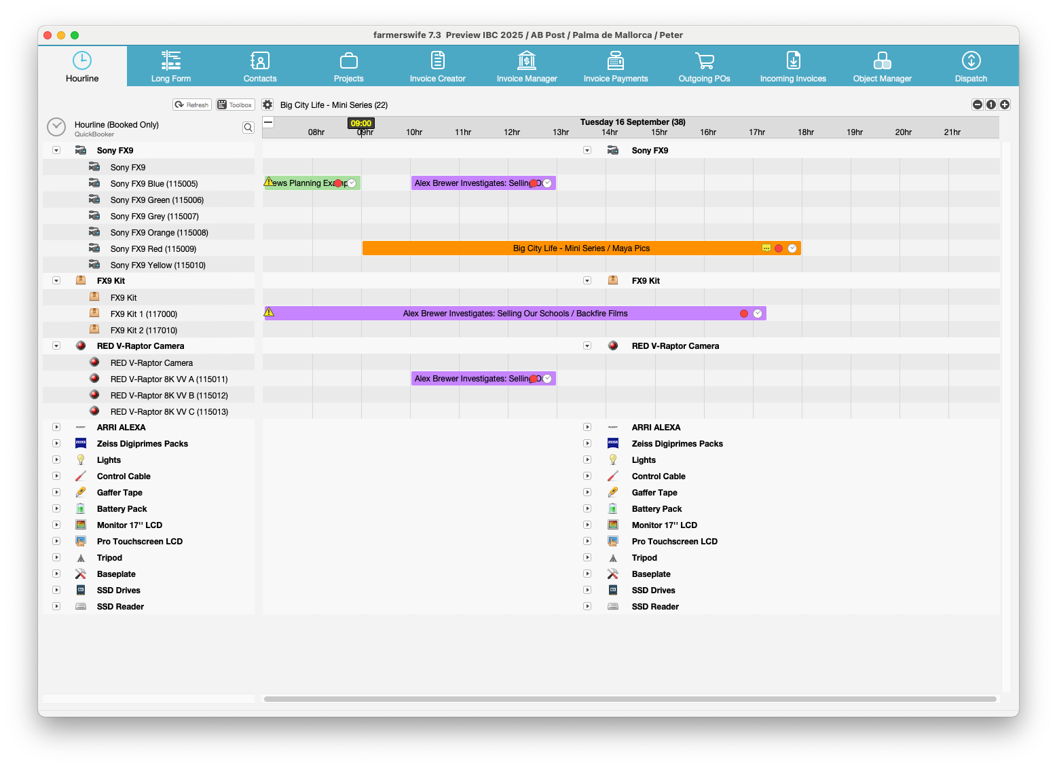Open dropdown on News Planning Example booking
Image resolution: width=1057 pixels, height=767 pixels.
352,183
